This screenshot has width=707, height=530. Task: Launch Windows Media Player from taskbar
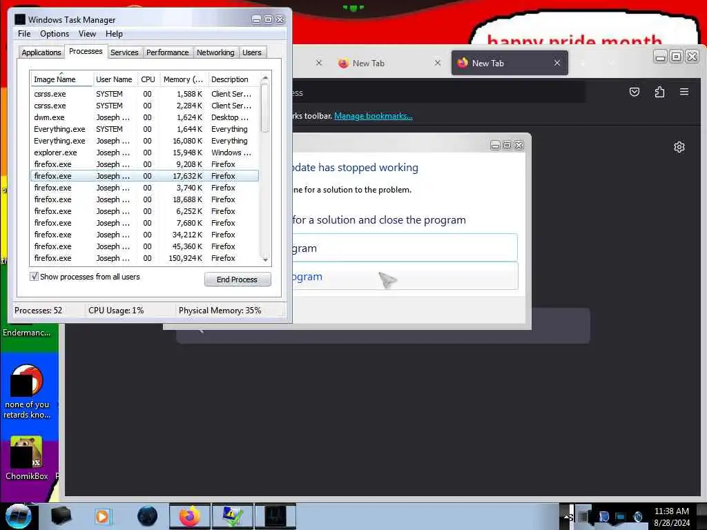point(103,516)
